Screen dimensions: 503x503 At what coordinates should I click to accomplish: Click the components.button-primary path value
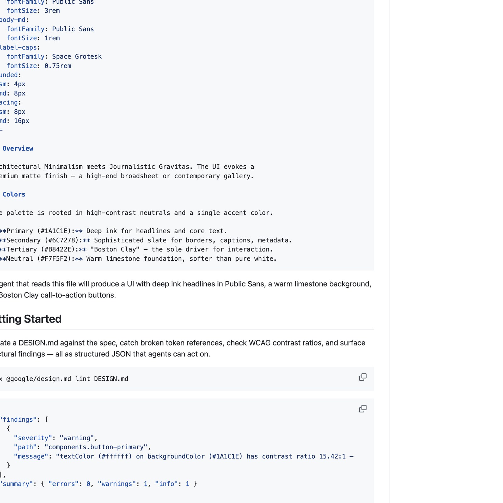[x=97, y=447]
